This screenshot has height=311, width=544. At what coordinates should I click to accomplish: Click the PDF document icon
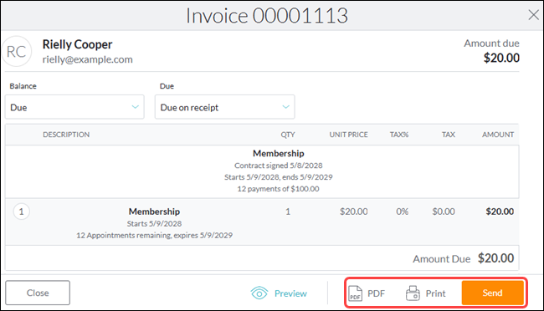355,293
